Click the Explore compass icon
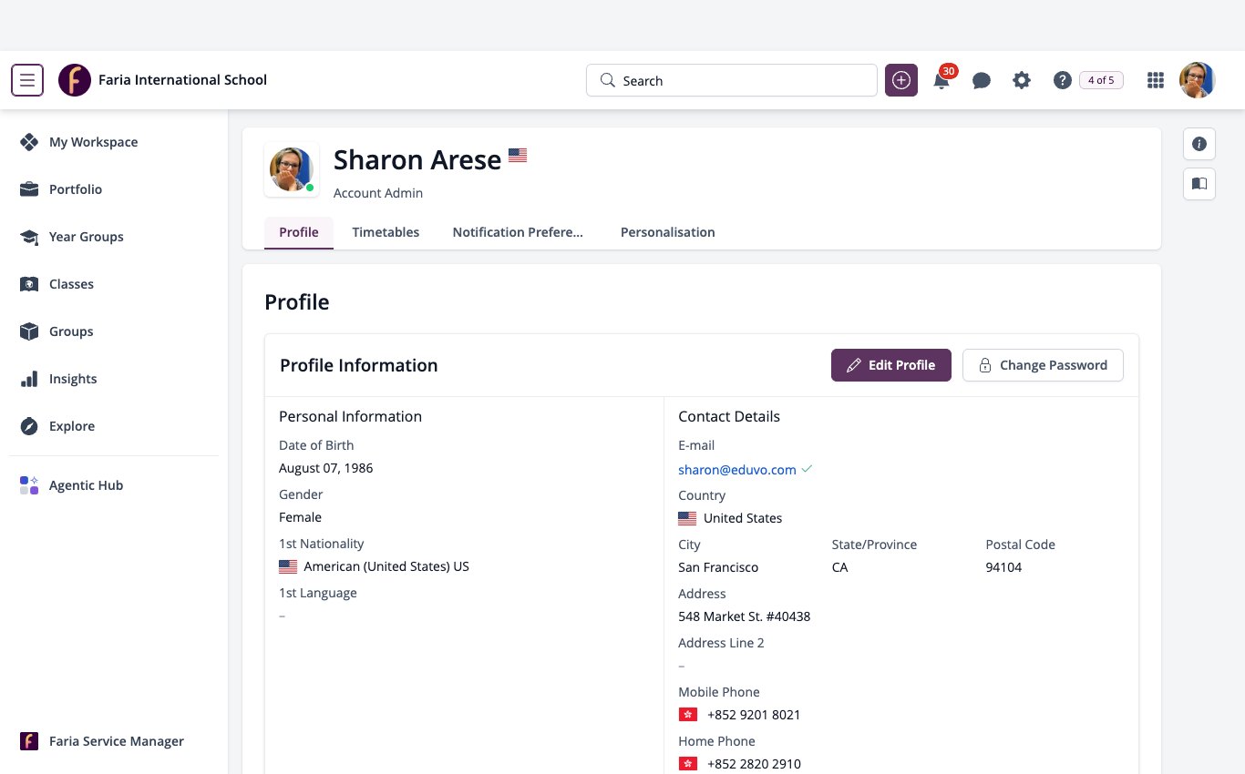This screenshot has height=774, width=1245. 29,426
